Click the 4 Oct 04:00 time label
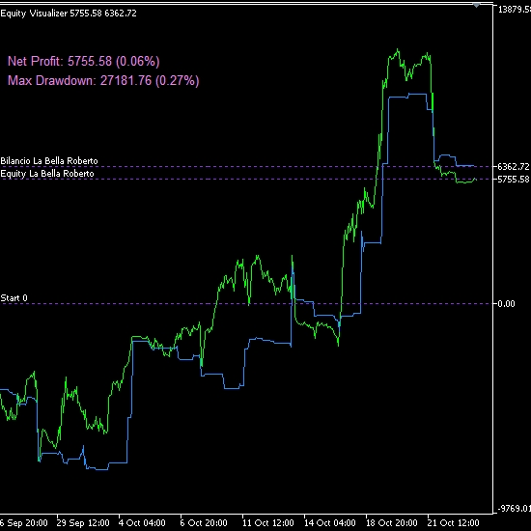 (x=142, y=523)
